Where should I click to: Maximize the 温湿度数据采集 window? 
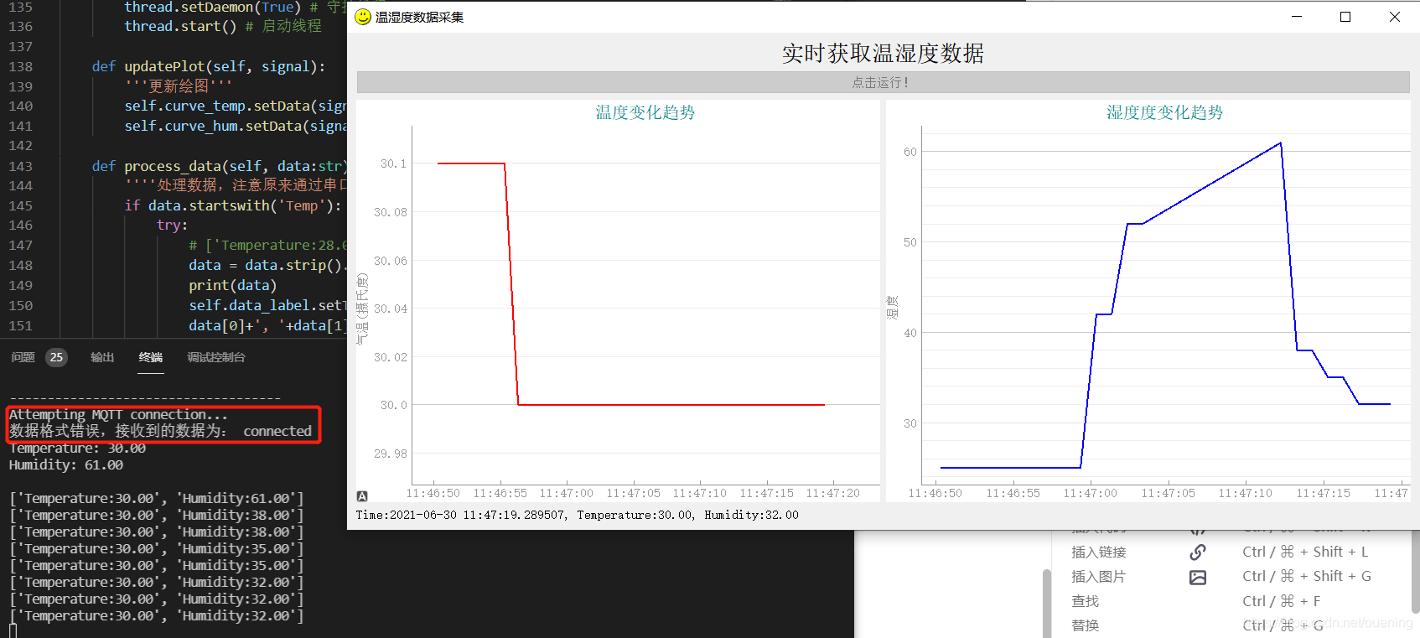[x=1345, y=17]
